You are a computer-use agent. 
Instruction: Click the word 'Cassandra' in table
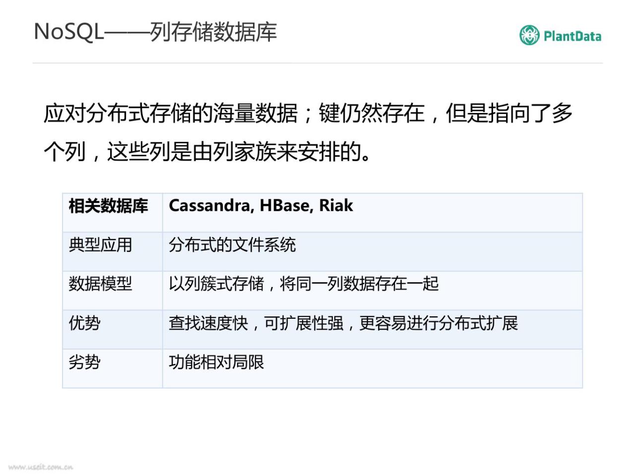208,206
